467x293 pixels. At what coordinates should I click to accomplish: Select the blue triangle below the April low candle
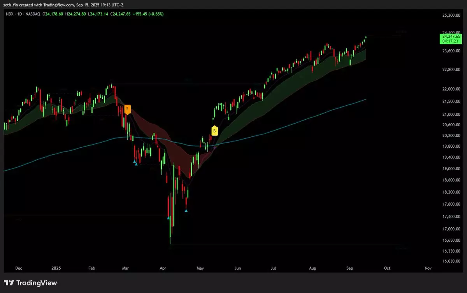click(169, 218)
